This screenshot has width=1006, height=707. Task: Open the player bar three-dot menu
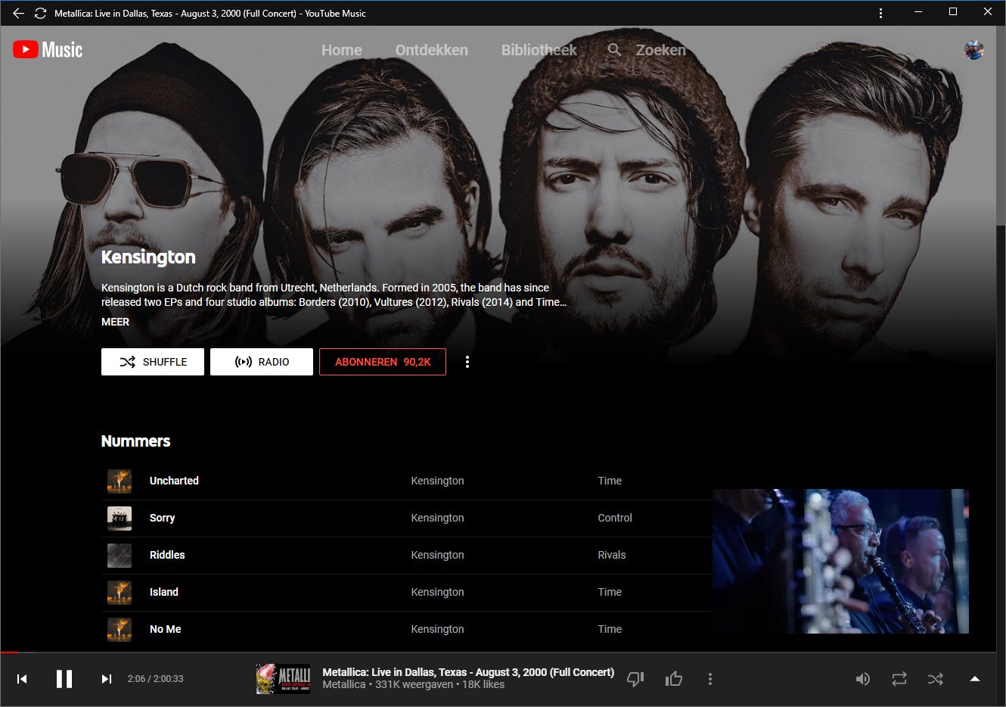(x=709, y=679)
